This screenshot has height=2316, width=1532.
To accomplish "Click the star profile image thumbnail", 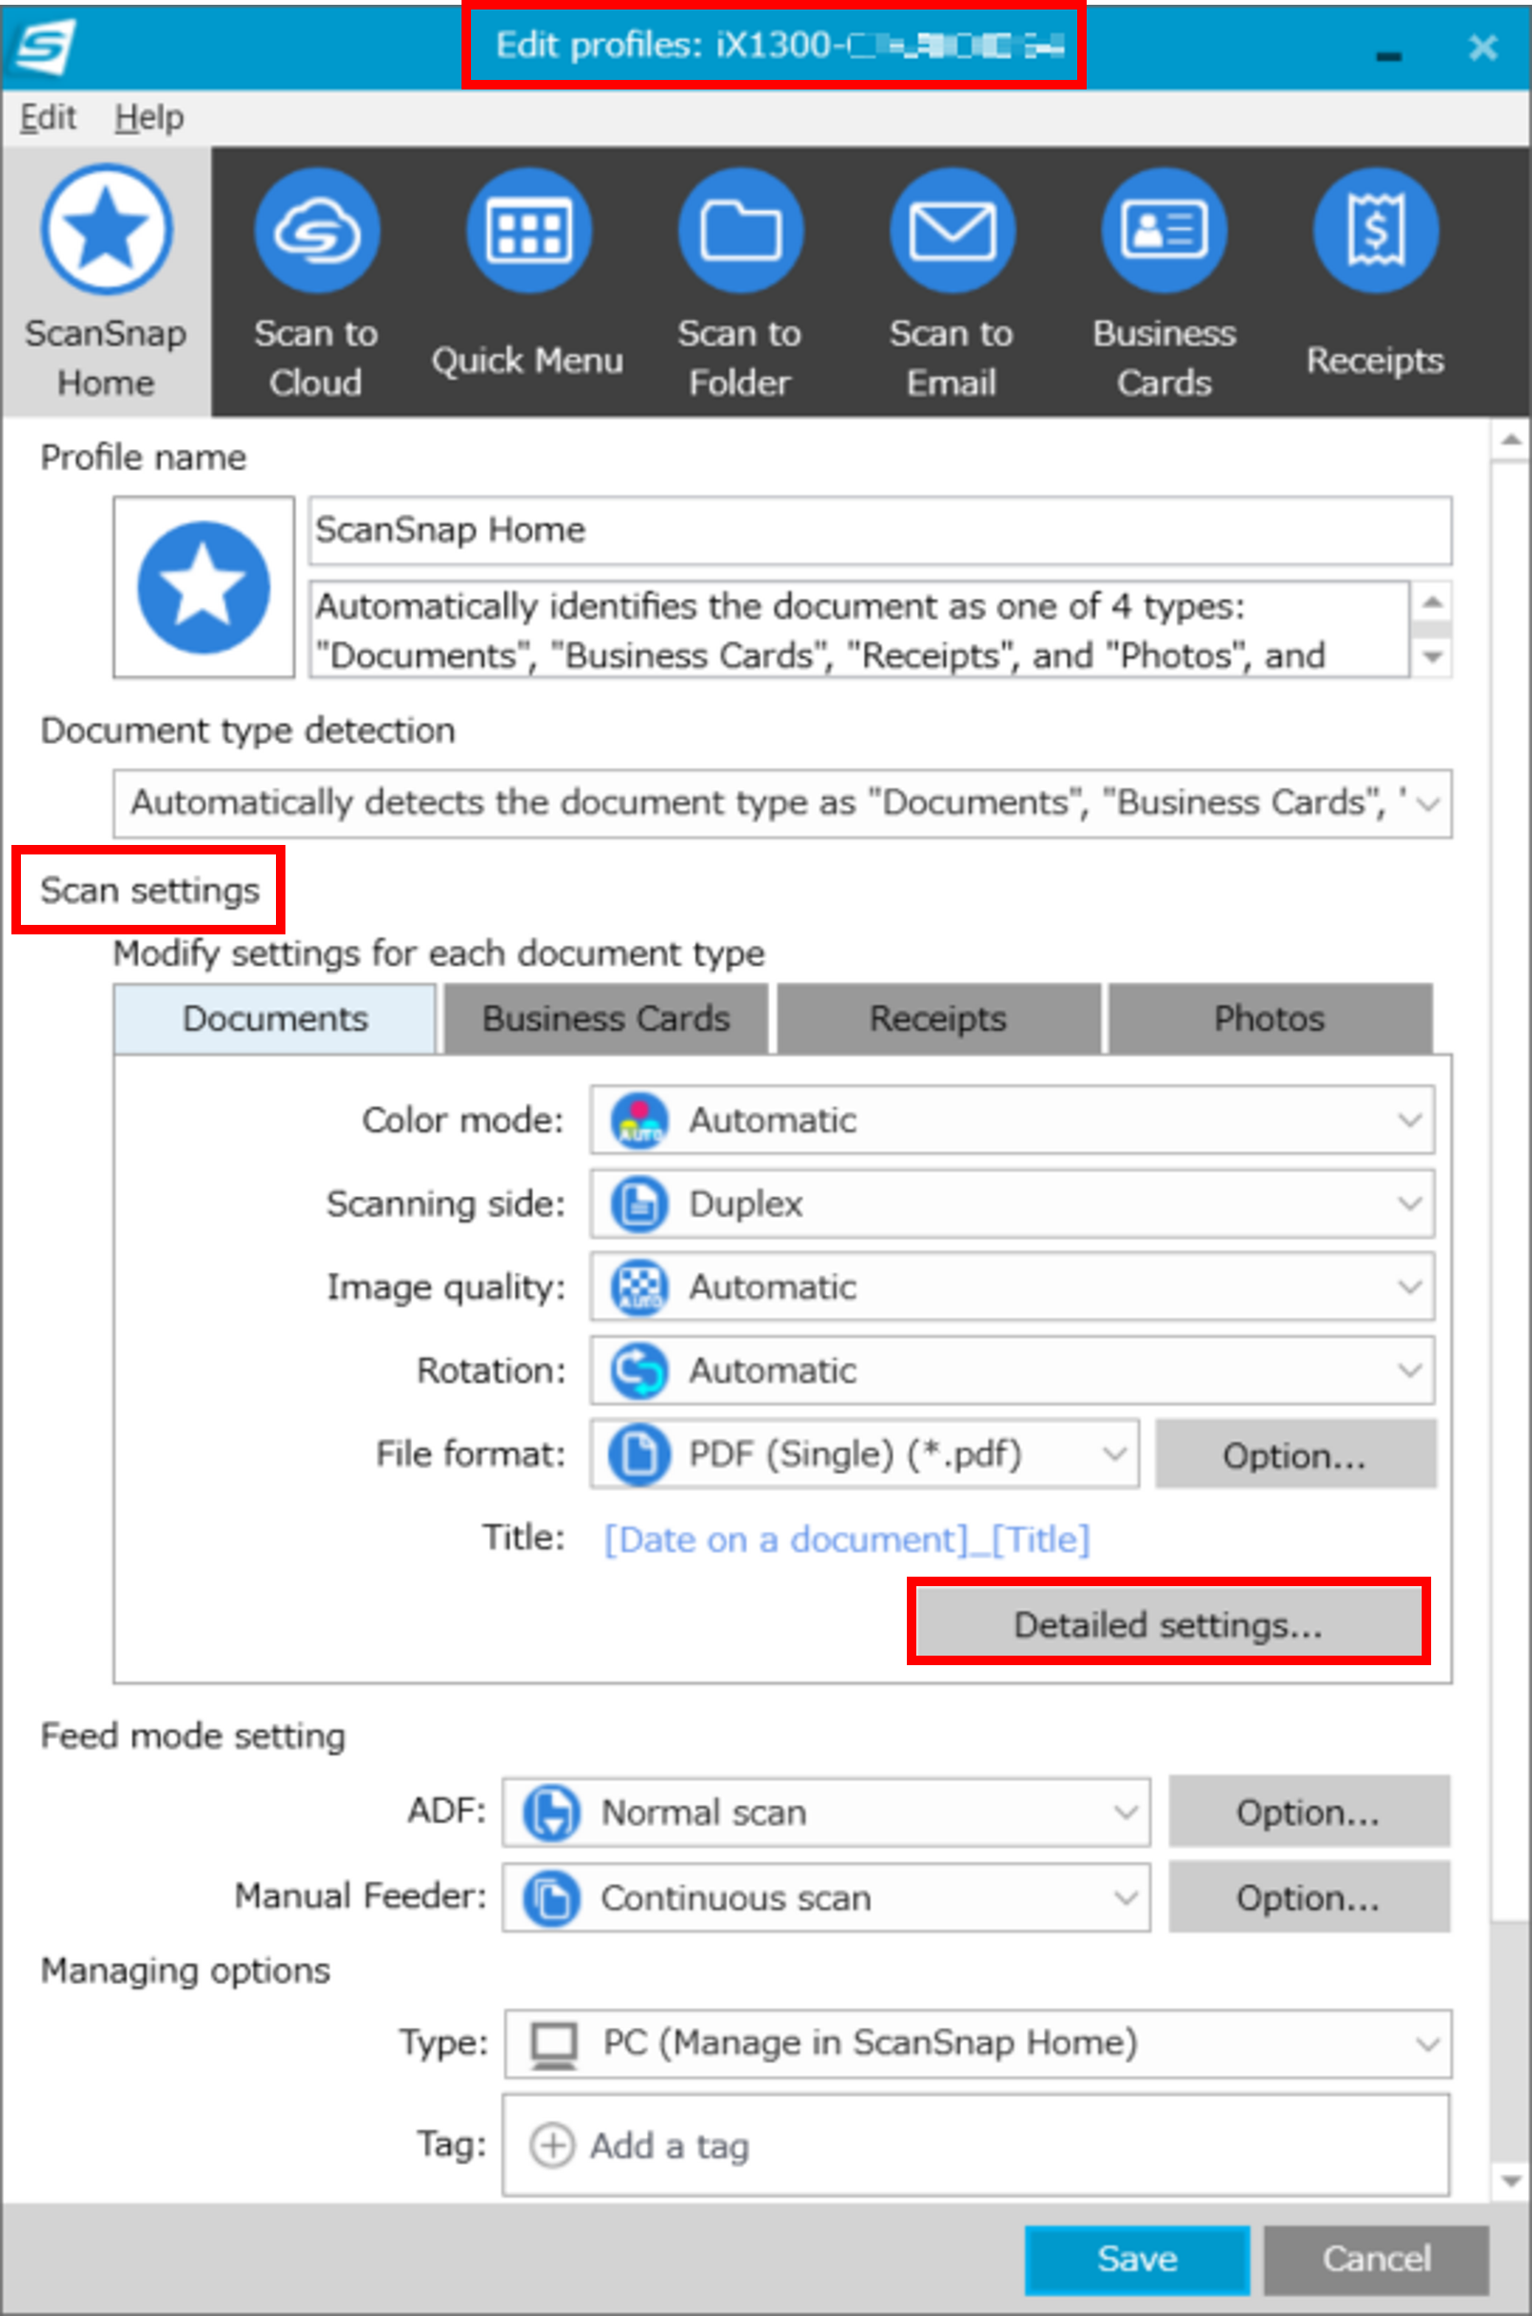I will click(204, 587).
